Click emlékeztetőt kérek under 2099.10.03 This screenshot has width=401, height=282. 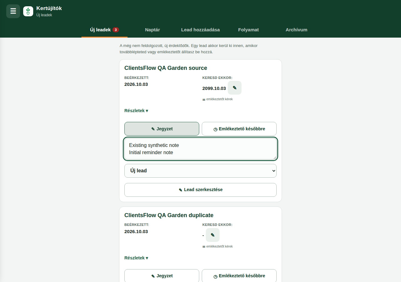(218, 99)
